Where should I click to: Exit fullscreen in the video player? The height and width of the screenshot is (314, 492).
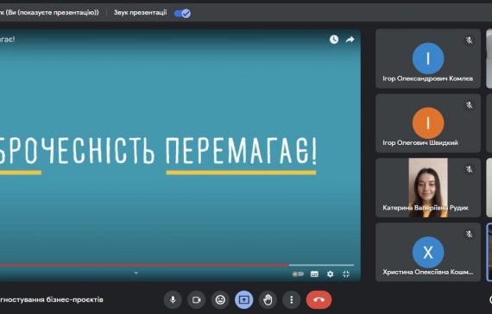pyautogui.click(x=346, y=274)
